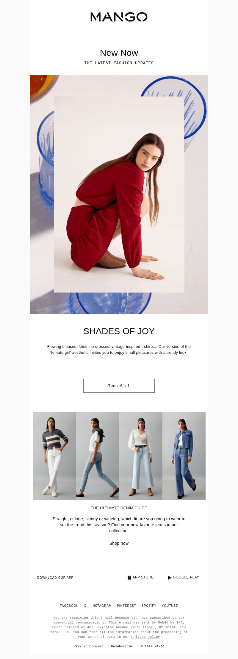
Task: Open the APP STORE link
Action: 140,577
